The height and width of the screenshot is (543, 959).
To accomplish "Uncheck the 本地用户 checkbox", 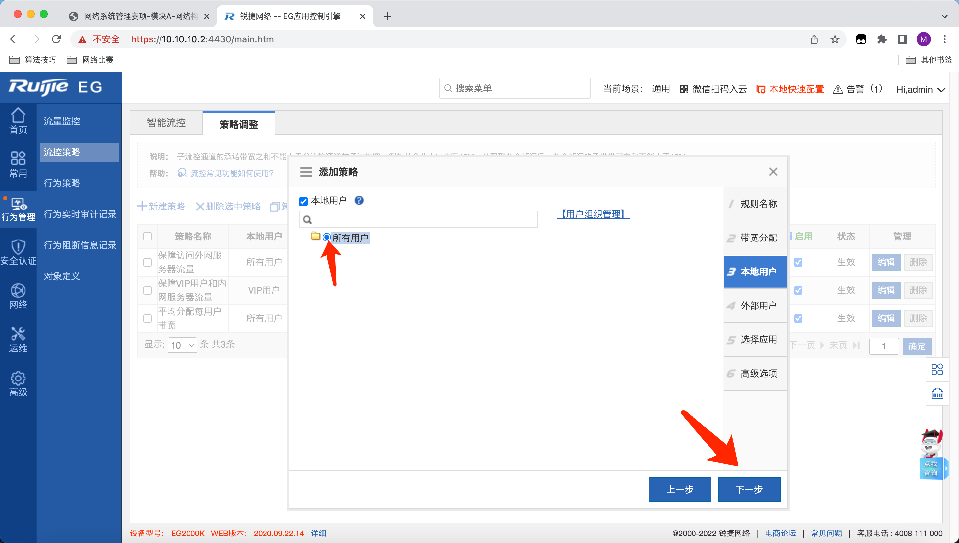I will tap(303, 201).
